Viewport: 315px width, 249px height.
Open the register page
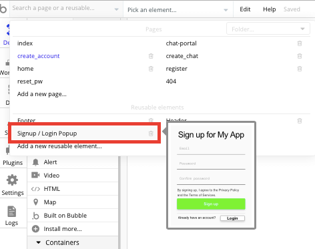tap(177, 69)
